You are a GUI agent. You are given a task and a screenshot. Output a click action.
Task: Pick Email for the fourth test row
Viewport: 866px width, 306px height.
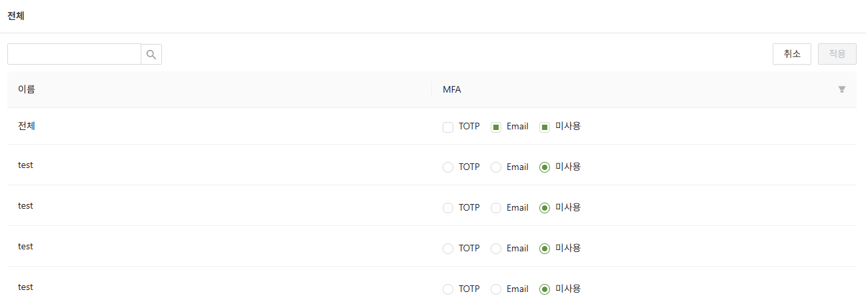(496, 289)
